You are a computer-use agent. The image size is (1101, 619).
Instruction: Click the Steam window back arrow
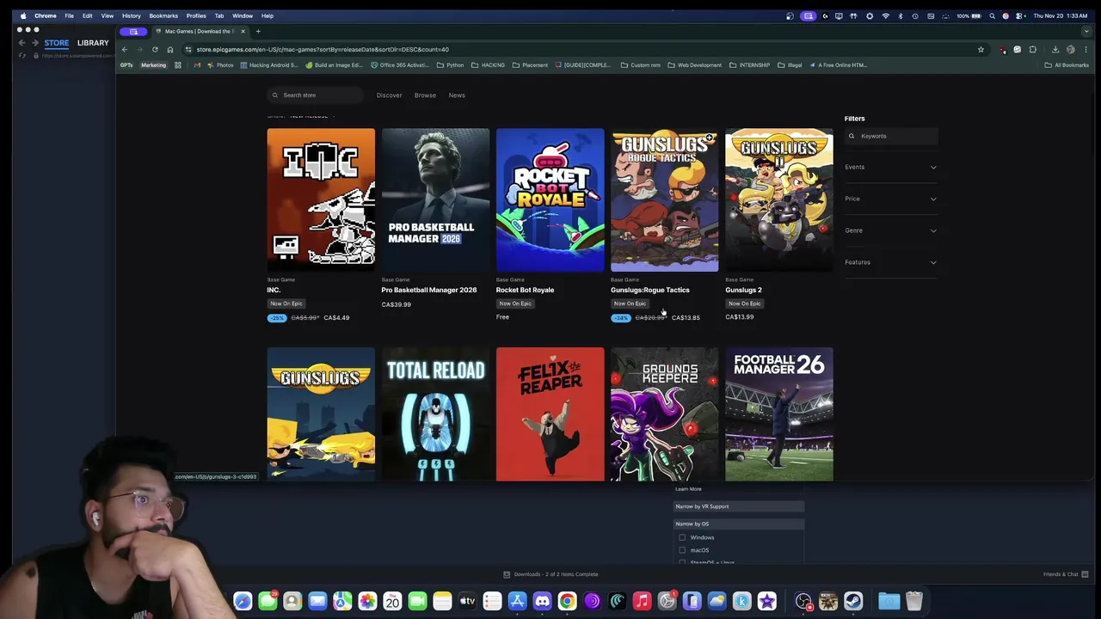[22, 43]
